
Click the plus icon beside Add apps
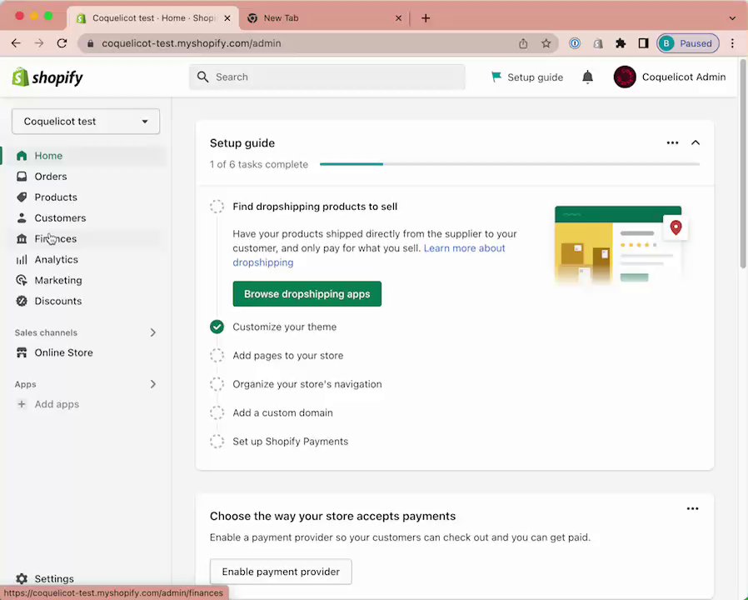tap(22, 404)
